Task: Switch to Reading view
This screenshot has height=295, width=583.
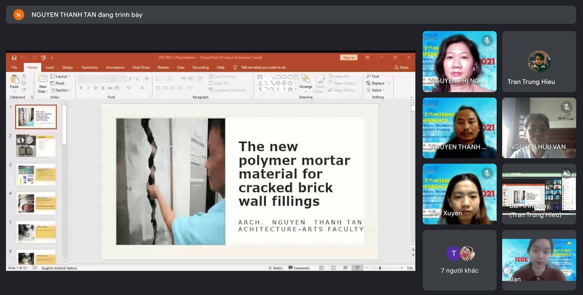Action: tap(345, 268)
